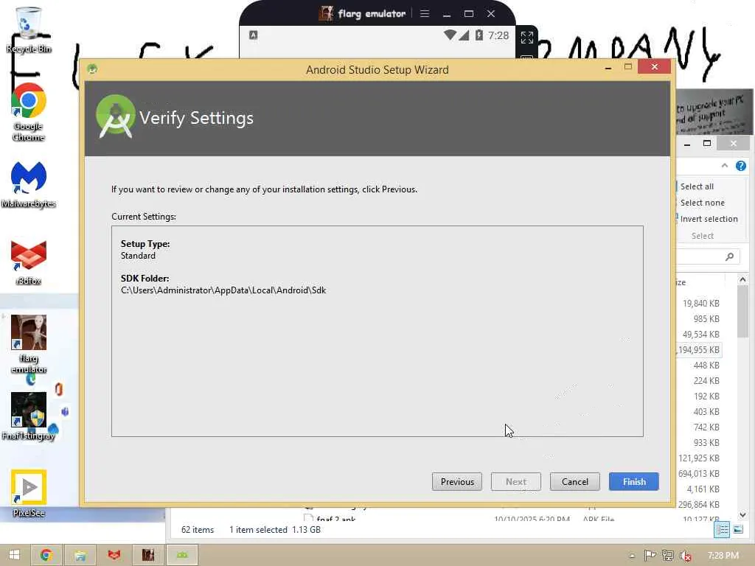This screenshot has height=566, width=755.
Task: Select the 694,013 KB file size cell
Action: pos(699,474)
